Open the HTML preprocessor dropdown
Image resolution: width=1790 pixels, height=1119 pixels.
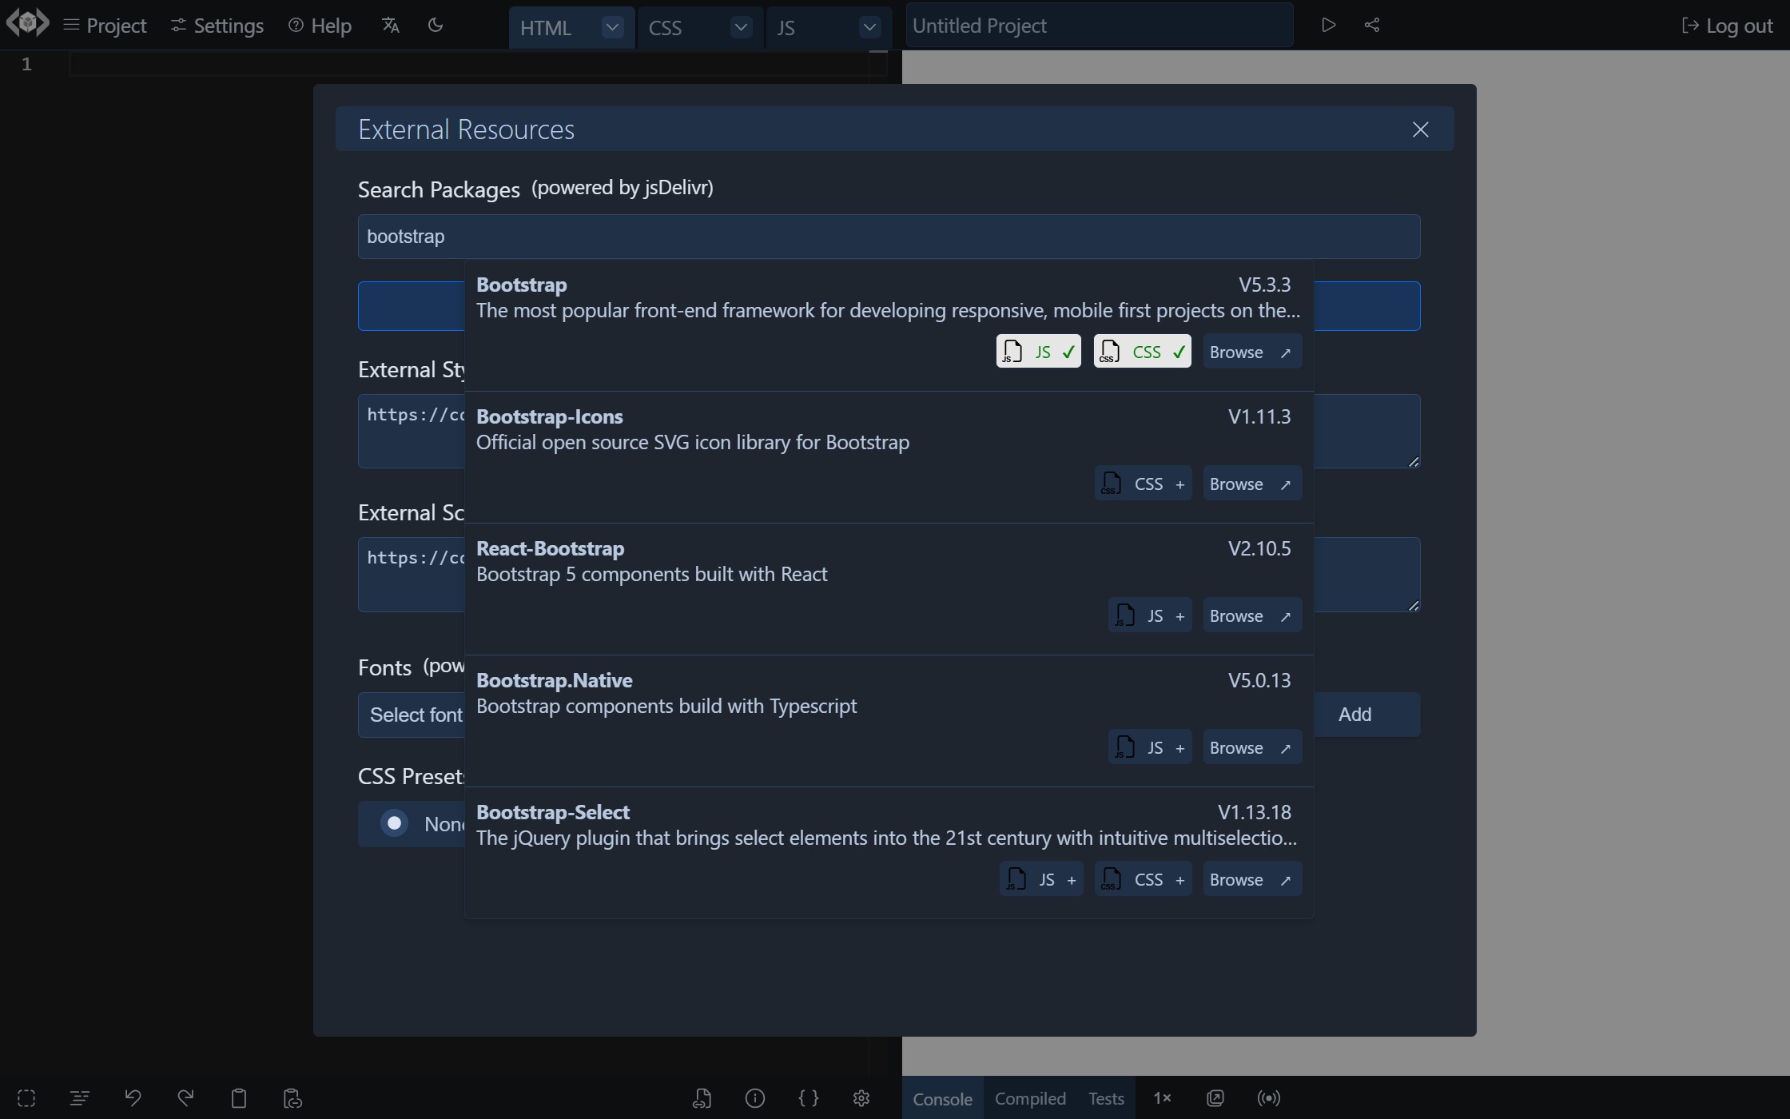pyautogui.click(x=612, y=27)
